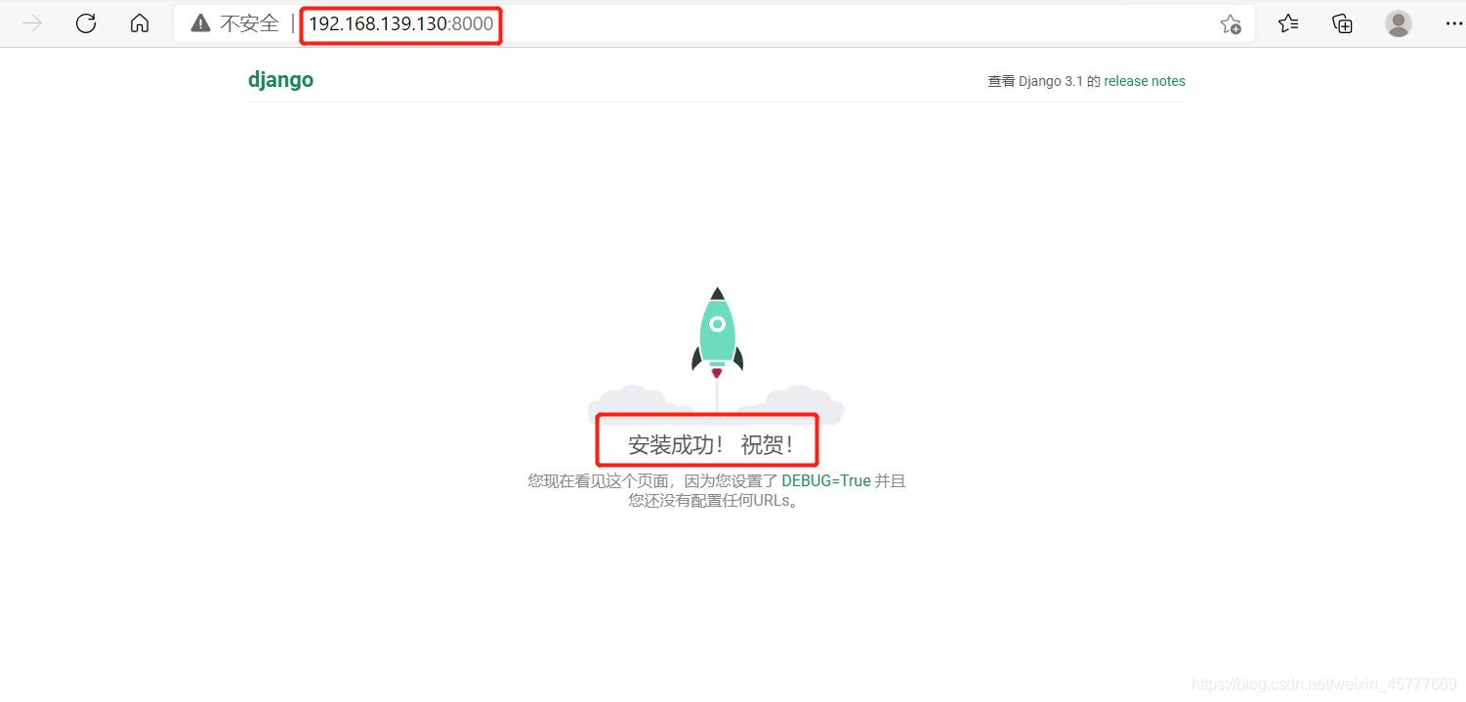
Task: Click the '不安全' security warning icon
Action: pyautogui.click(x=200, y=21)
